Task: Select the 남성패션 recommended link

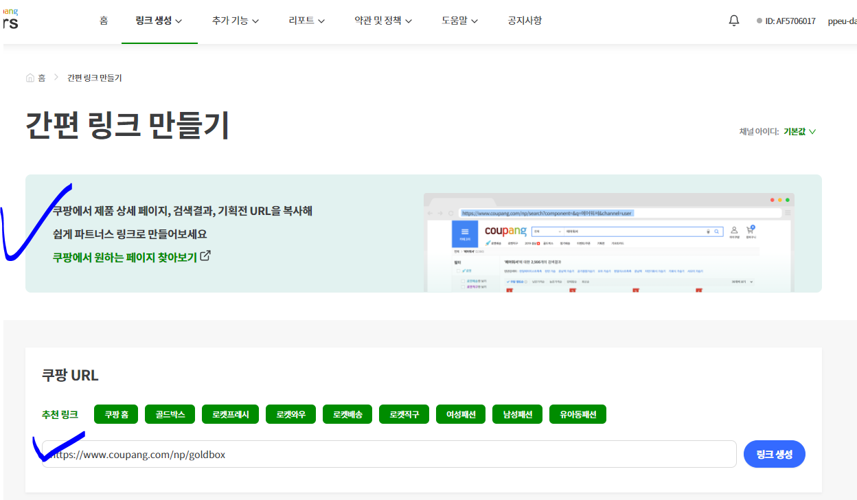Action: (x=517, y=414)
